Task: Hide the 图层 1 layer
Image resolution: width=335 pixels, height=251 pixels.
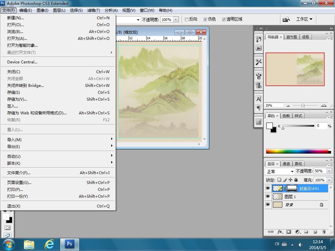Action: tap(268, 196)
